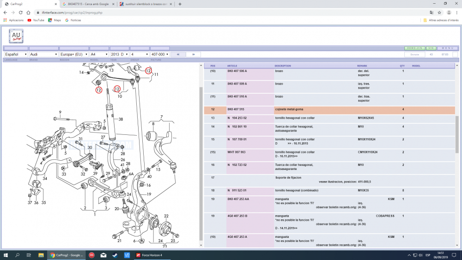Image resolution: width=462 pixels, height=260 pixels.
Task: Click Soporte de fijacion description row 17
Action: click(288, 178)
